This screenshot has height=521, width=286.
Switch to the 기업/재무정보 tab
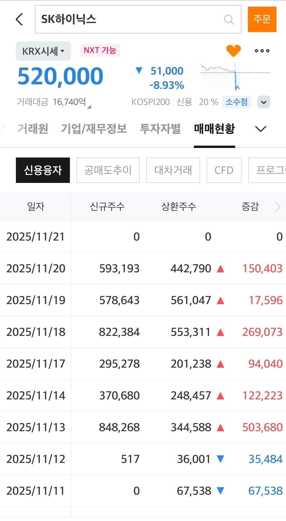[94, 129]
